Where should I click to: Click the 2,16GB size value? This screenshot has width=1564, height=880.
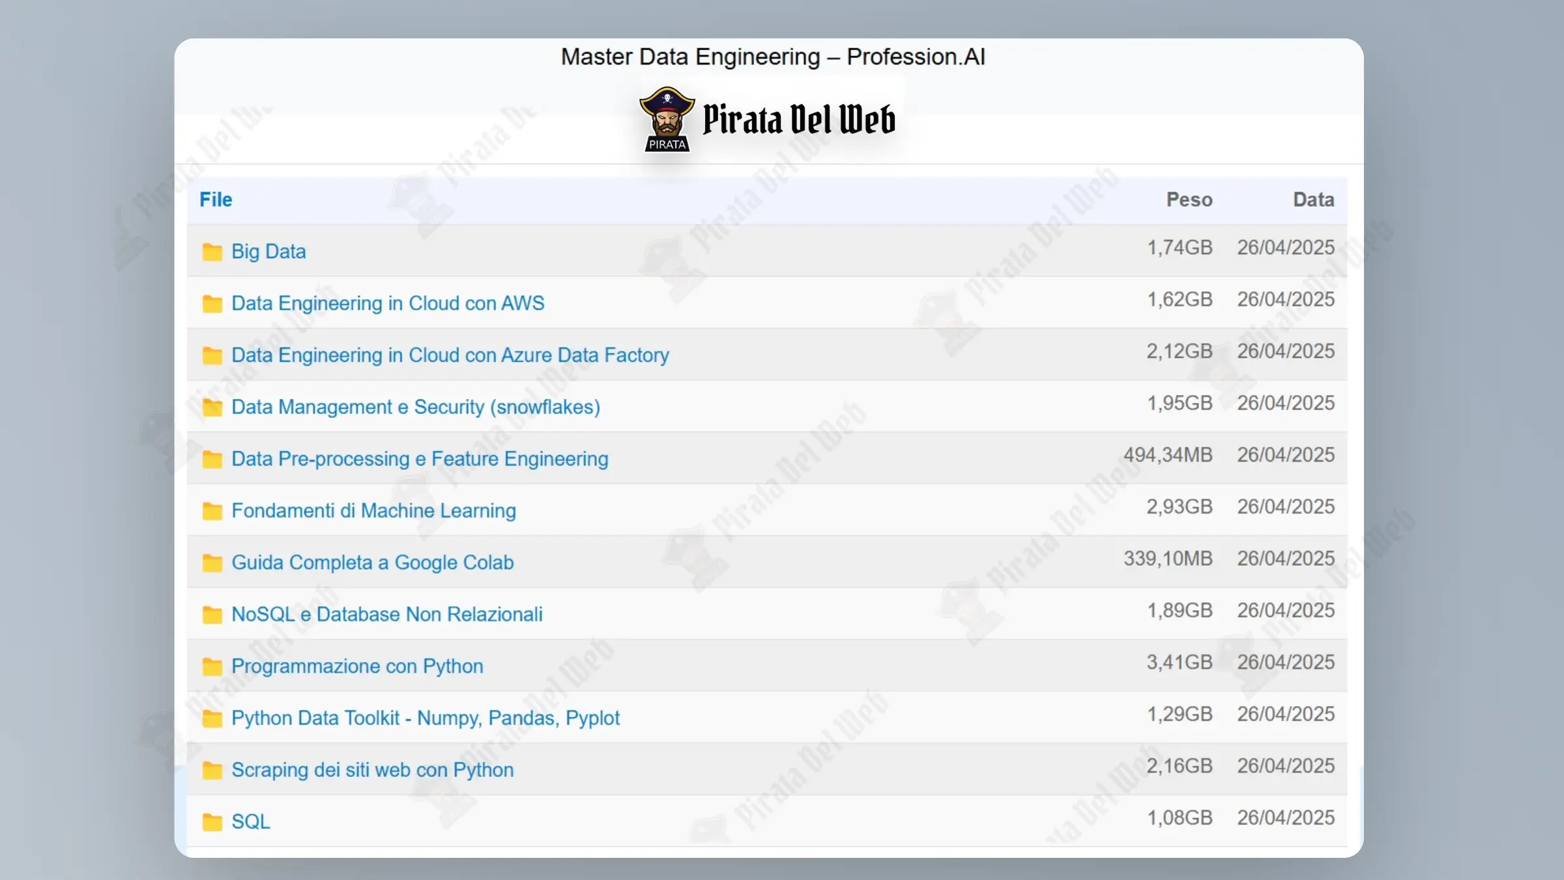[x=1180, y=766]
